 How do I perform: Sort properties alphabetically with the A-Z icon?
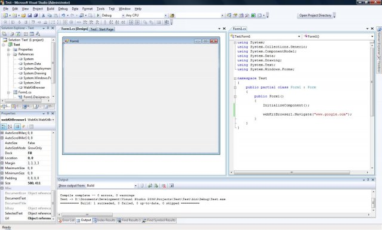[x=10, y=126]
